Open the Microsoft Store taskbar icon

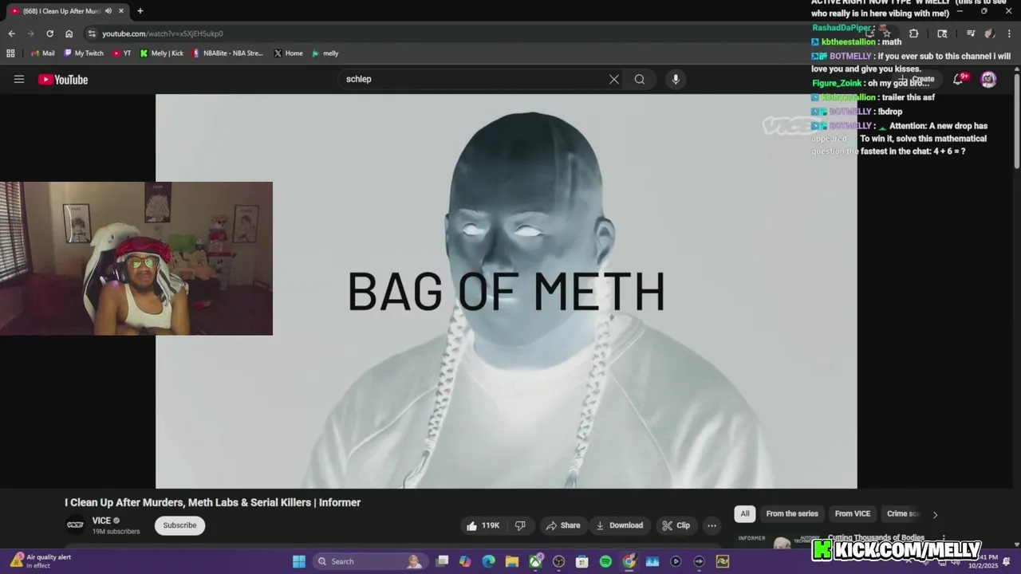[x=582, y=561]
